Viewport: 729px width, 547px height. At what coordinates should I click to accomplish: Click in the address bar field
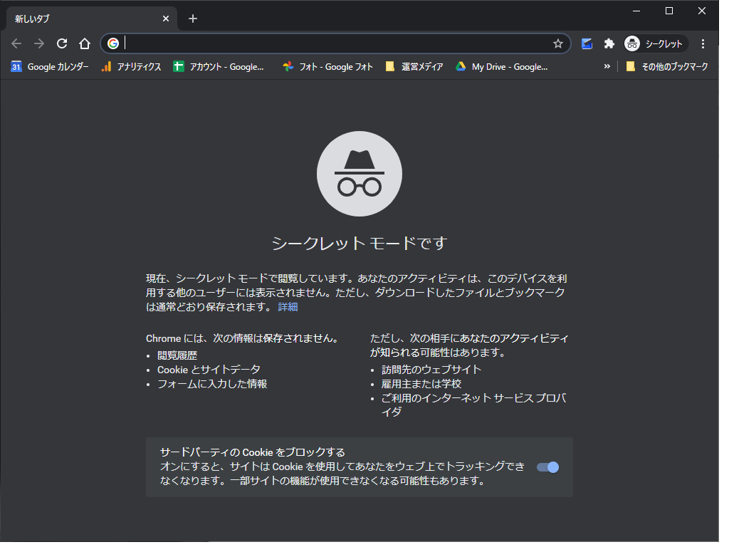pyautogui.click(x=336, y=43)
